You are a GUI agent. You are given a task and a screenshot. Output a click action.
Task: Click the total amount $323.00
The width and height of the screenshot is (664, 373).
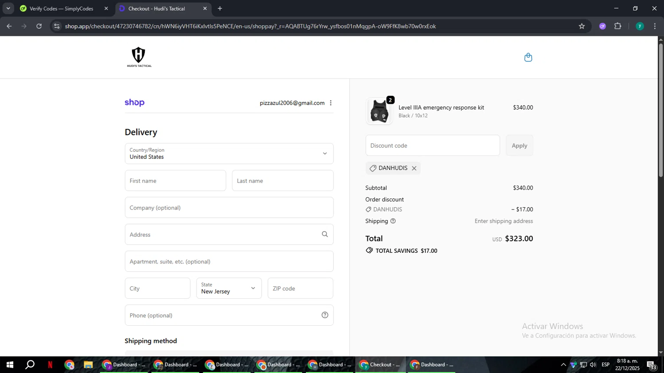click(519, 239)
